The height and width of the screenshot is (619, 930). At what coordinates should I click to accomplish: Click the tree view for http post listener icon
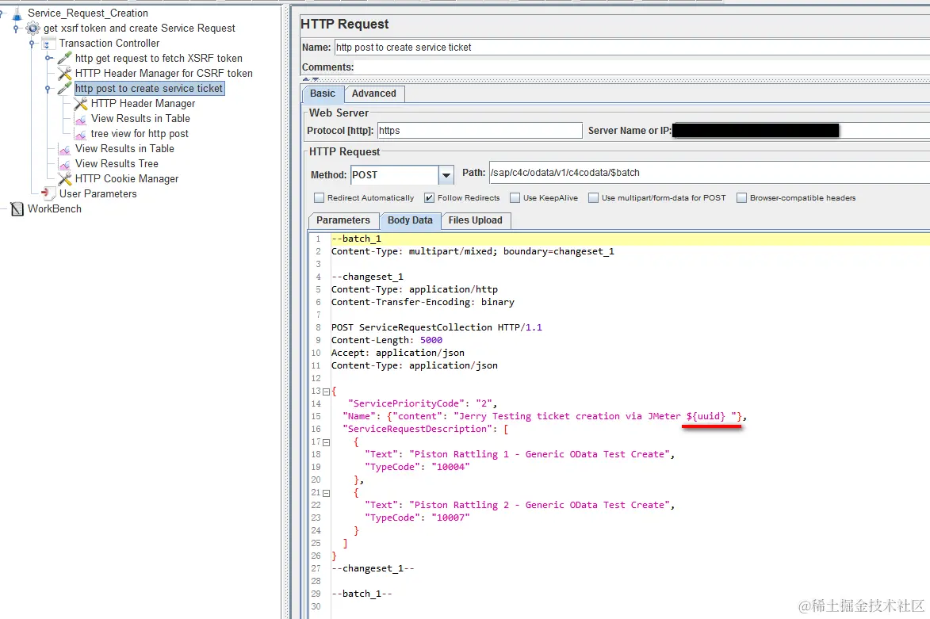[x=81, y=134]
